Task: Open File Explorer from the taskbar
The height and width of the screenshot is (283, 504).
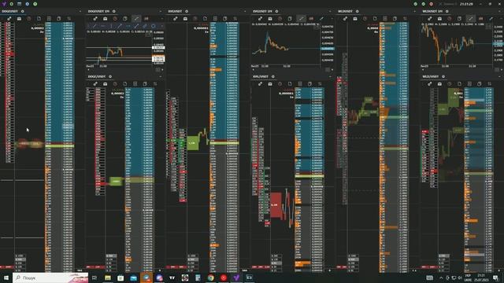Action: click(x=108, y=277)
